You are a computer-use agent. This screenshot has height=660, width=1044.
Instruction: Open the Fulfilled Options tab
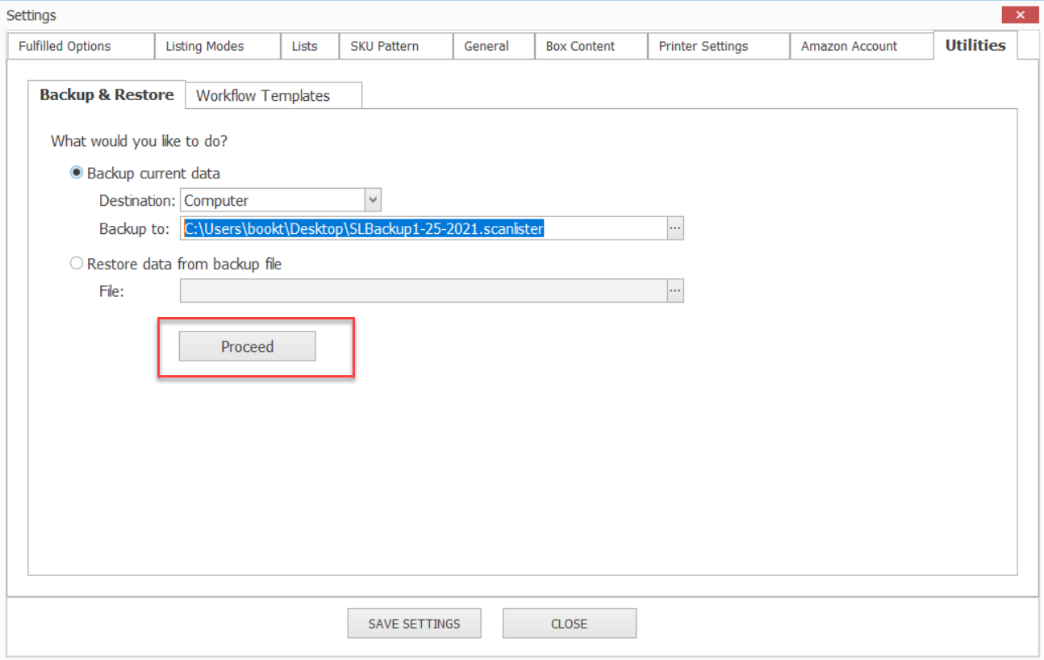click(65, 46)
